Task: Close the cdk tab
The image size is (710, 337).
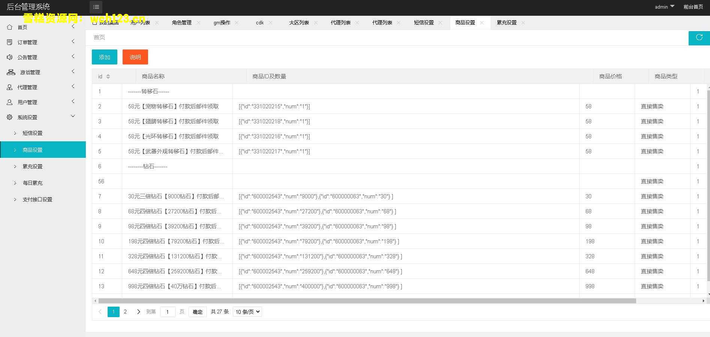Action: [270, 23]
